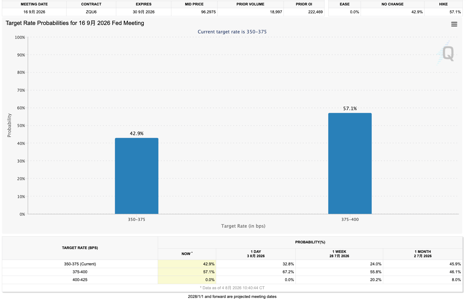Screen dimensions: 466x299
Task: Click the 1 MONTH column header
Action: (x=423, y=254)
